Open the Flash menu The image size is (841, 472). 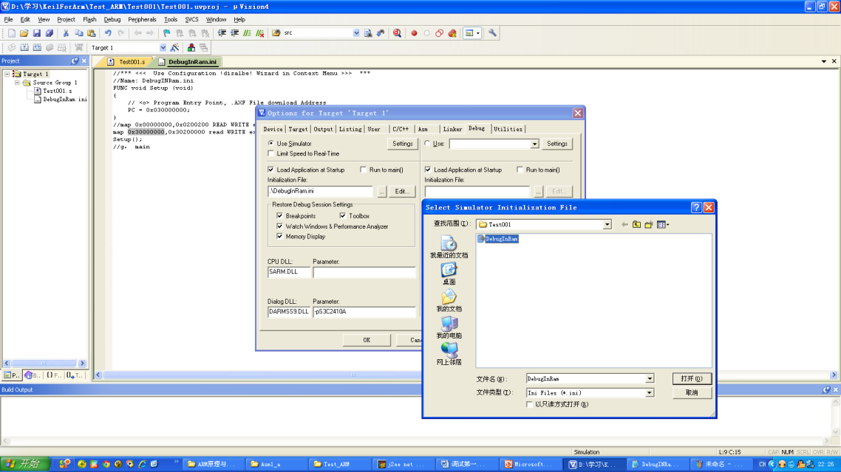pos(89,19)
